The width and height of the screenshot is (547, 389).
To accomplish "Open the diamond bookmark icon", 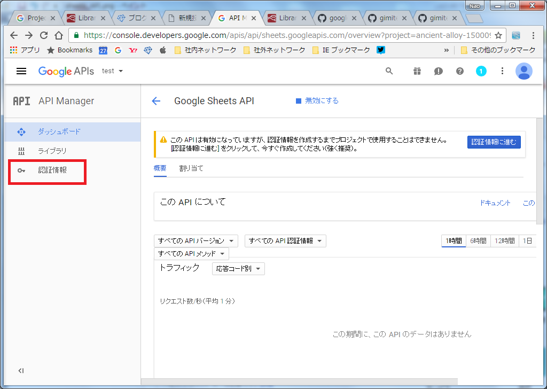I will pyautogui.click(x=148, y=50).
